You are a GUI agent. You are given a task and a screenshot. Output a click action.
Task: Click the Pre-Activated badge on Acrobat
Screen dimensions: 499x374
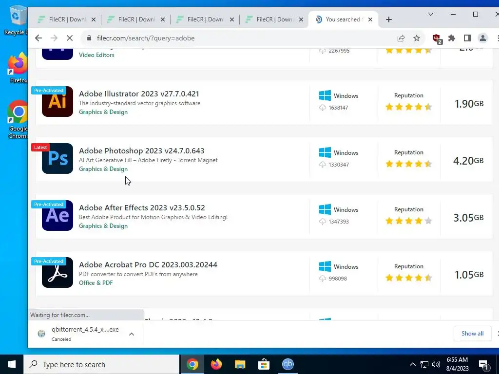49,261
